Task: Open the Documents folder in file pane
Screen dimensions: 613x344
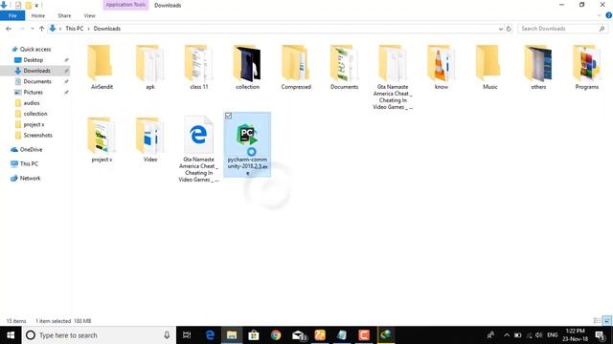Action: click(344, 67)
